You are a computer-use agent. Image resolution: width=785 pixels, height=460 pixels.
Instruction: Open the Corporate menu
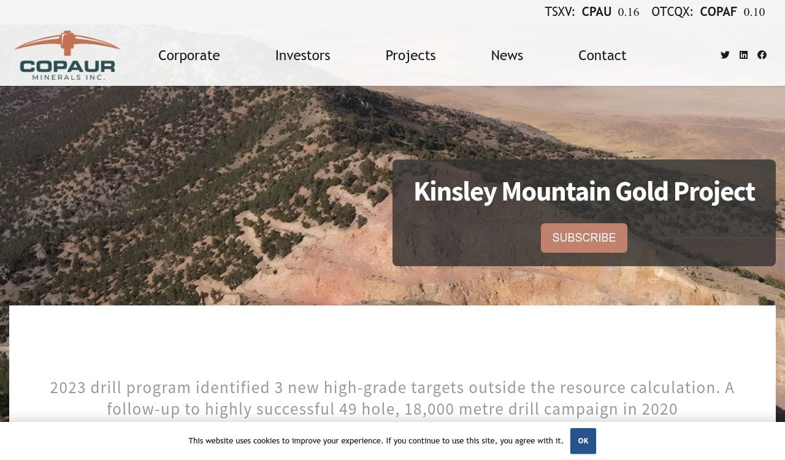coord(189,55)
